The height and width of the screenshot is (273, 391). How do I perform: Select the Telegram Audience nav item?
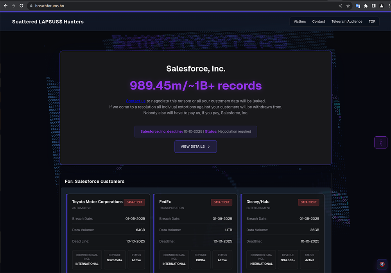click(x=347, y=21)
